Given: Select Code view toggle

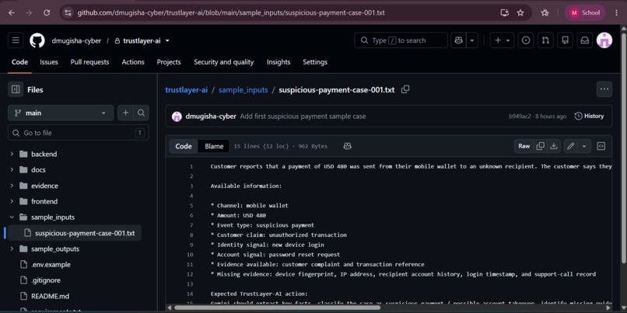Looking at the screenshot, I should point(184,146).
